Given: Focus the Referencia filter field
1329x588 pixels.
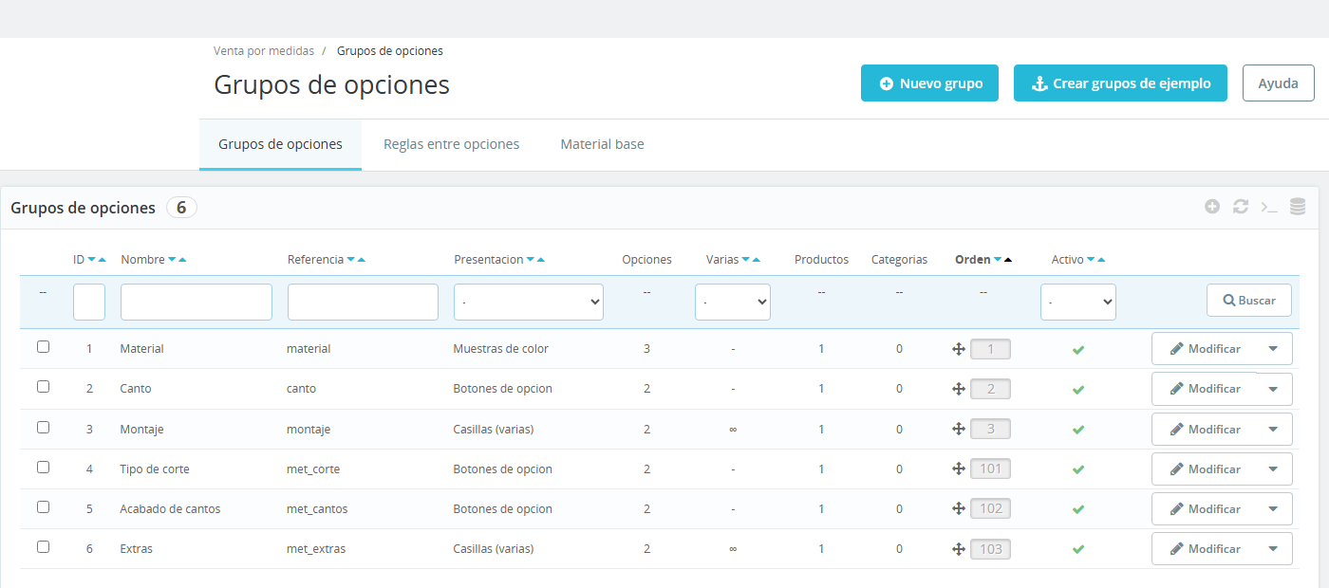Looking at the screenshot, I should click(363, 302).
